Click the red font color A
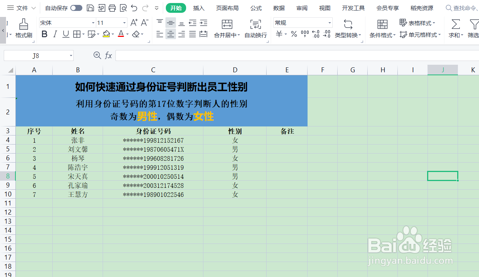 click(x=121, y=34)
